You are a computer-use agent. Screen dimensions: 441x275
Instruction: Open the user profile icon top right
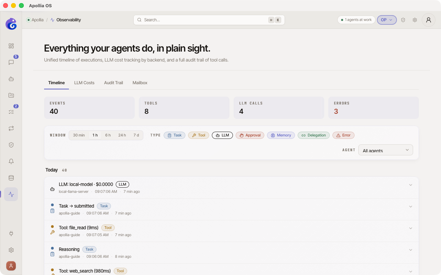click(x=429, y=20)
